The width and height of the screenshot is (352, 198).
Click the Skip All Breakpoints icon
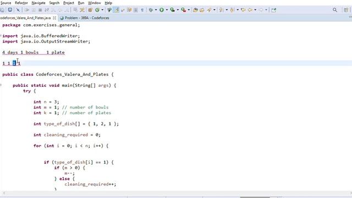[18, 10]
